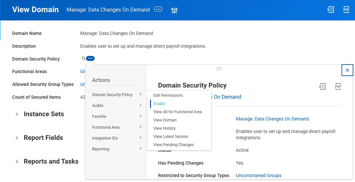
Task: Open the Integration IDs submenu
Action: tap(117, 138)
